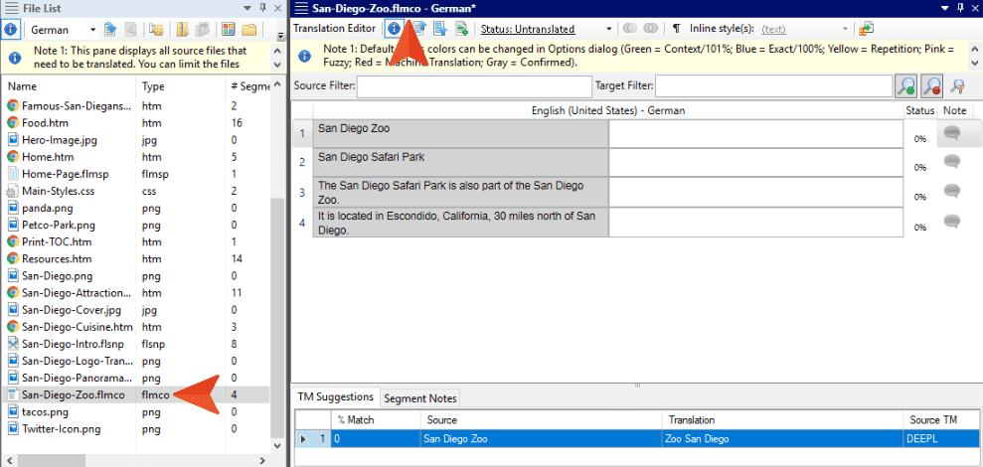Open the German language dropdown in File List
This screenshot has width=983, height=467.
(92, 30)
